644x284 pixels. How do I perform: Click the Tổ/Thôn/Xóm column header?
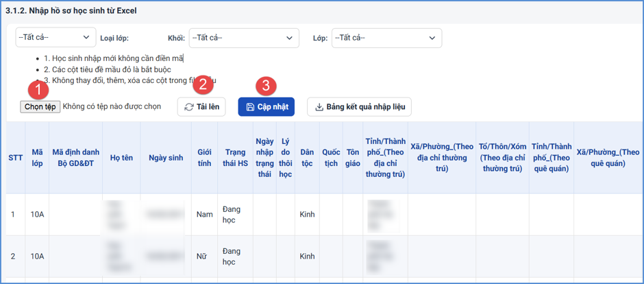(x=502, y=158)
